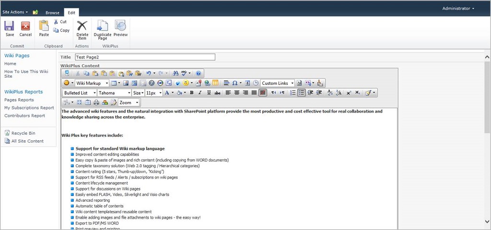Viewport: 491px width, 230px height.
Task: Click the undo arrow in editor toolbar
Action: click(x=149, y=73)
